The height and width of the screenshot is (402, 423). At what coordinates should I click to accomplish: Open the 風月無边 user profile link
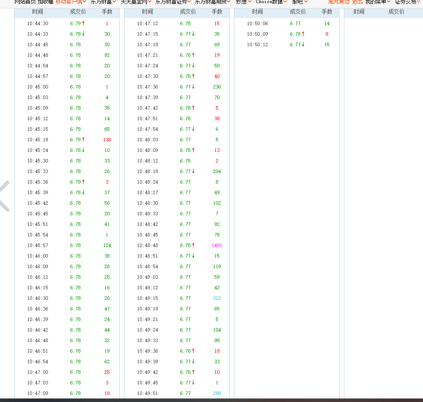pos(339,2)
